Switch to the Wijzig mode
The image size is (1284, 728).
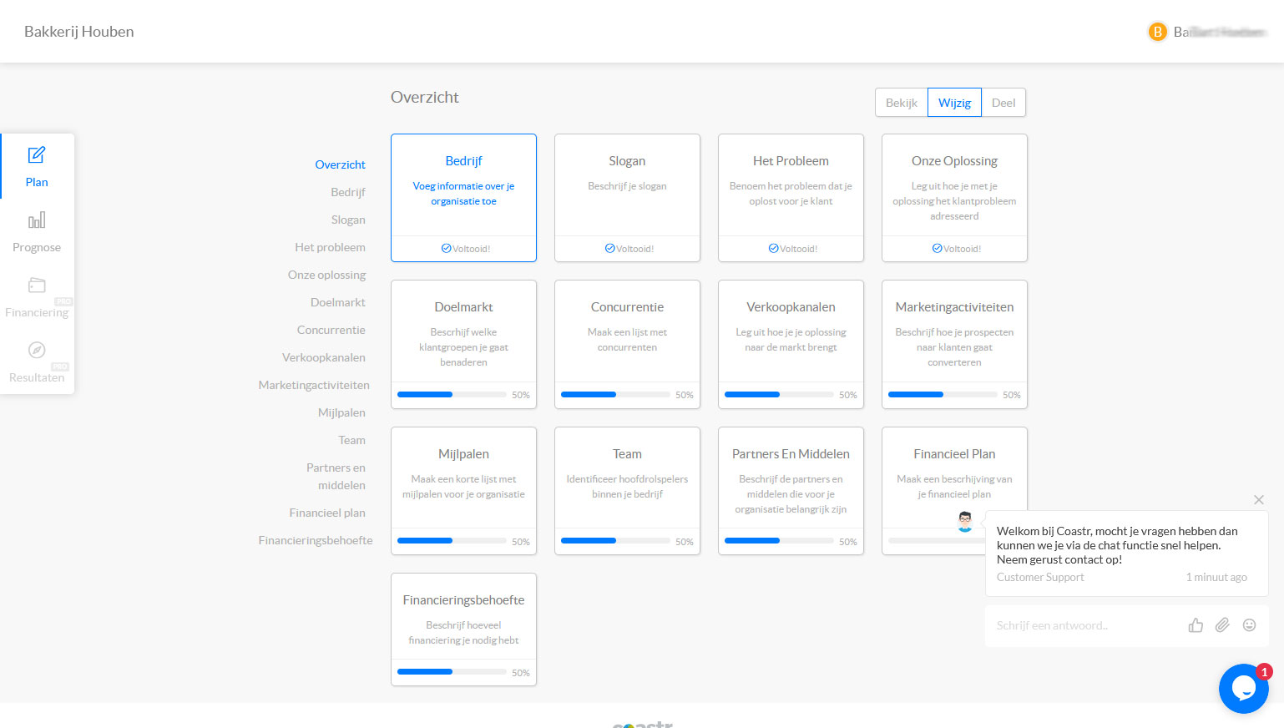click(954, 103)
